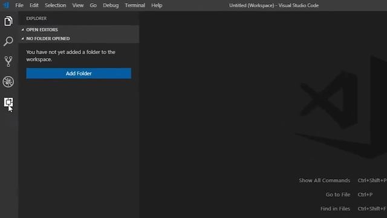Collapse the Open Editors section arrow
This screenshot has width=387, height=218.
[x=22, y=30]
